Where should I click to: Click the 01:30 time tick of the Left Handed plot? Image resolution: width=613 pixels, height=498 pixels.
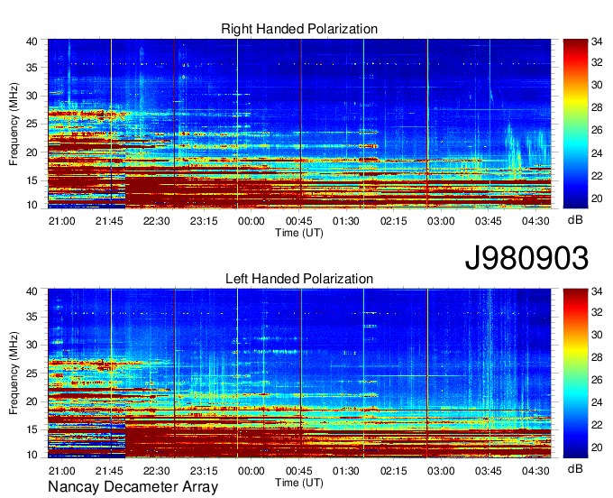346,471
